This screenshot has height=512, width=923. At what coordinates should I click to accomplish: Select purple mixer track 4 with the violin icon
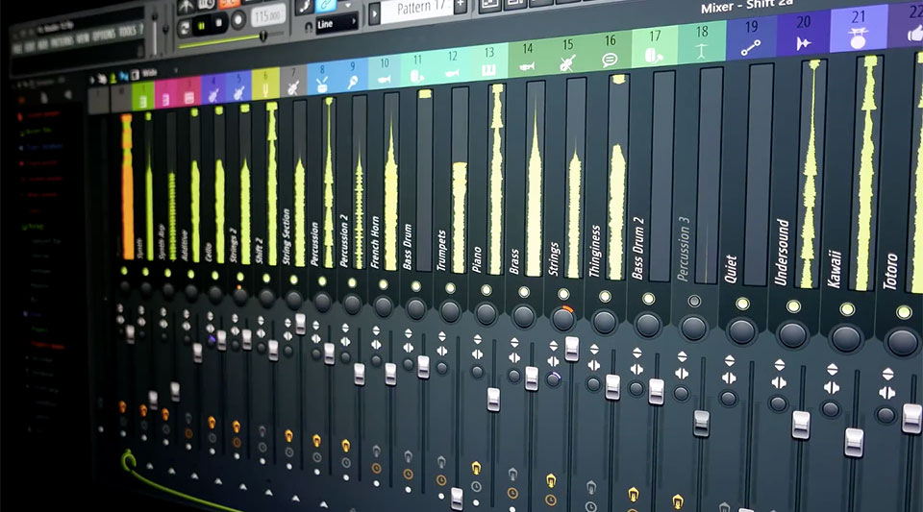[x=213, y=90]
